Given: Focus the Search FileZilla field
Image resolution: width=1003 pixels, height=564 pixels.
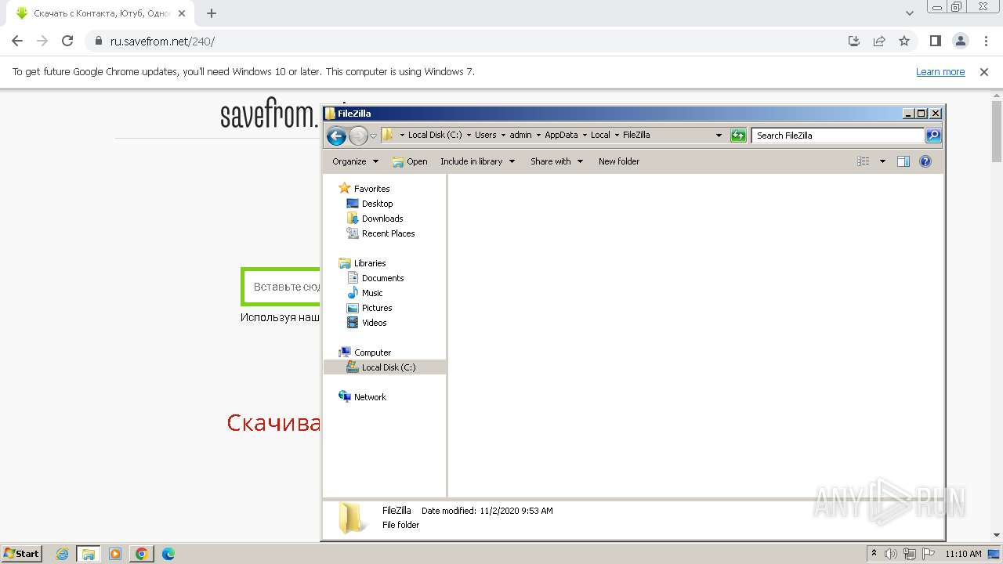Looking at the screenshot, I should pos(838,136).
